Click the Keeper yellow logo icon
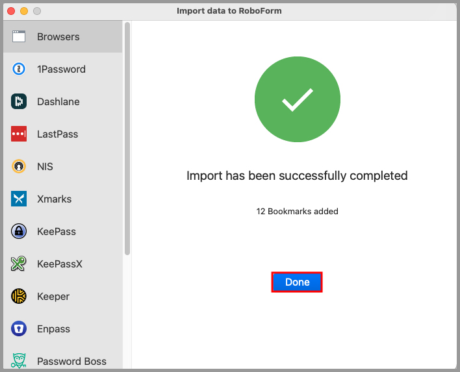This screenshot has width=460, height=372. coord(19,297)
